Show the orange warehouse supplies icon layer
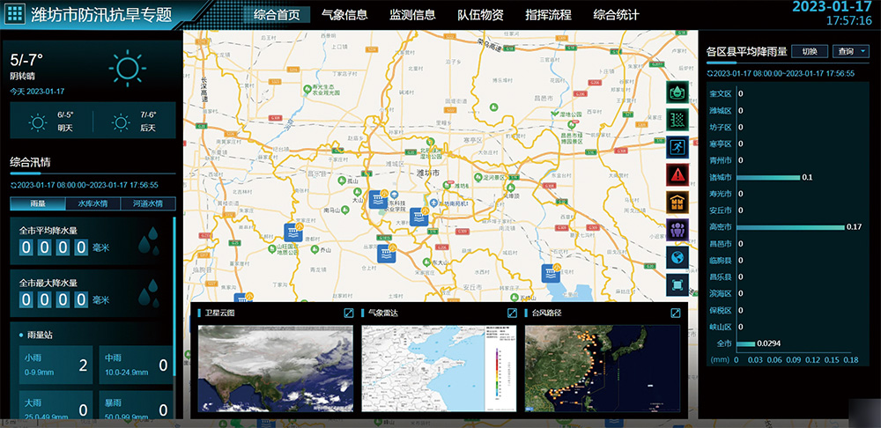The height and width of the screenshot is (428, 881). coord(677,203)
